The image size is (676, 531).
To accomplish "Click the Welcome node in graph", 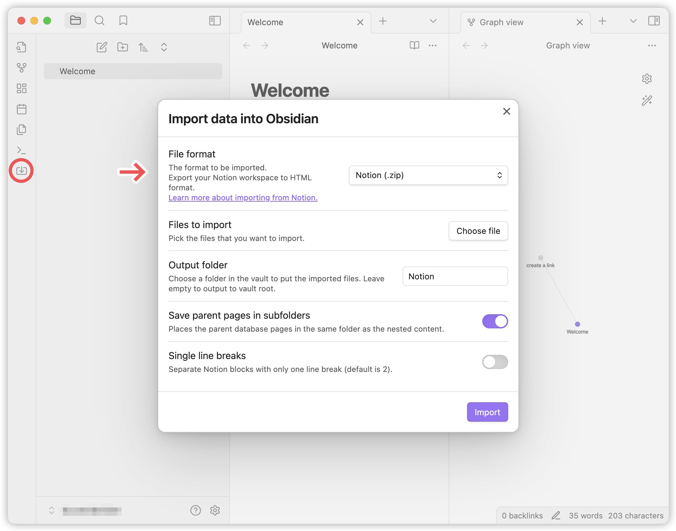I will click(x=577, y=324).
